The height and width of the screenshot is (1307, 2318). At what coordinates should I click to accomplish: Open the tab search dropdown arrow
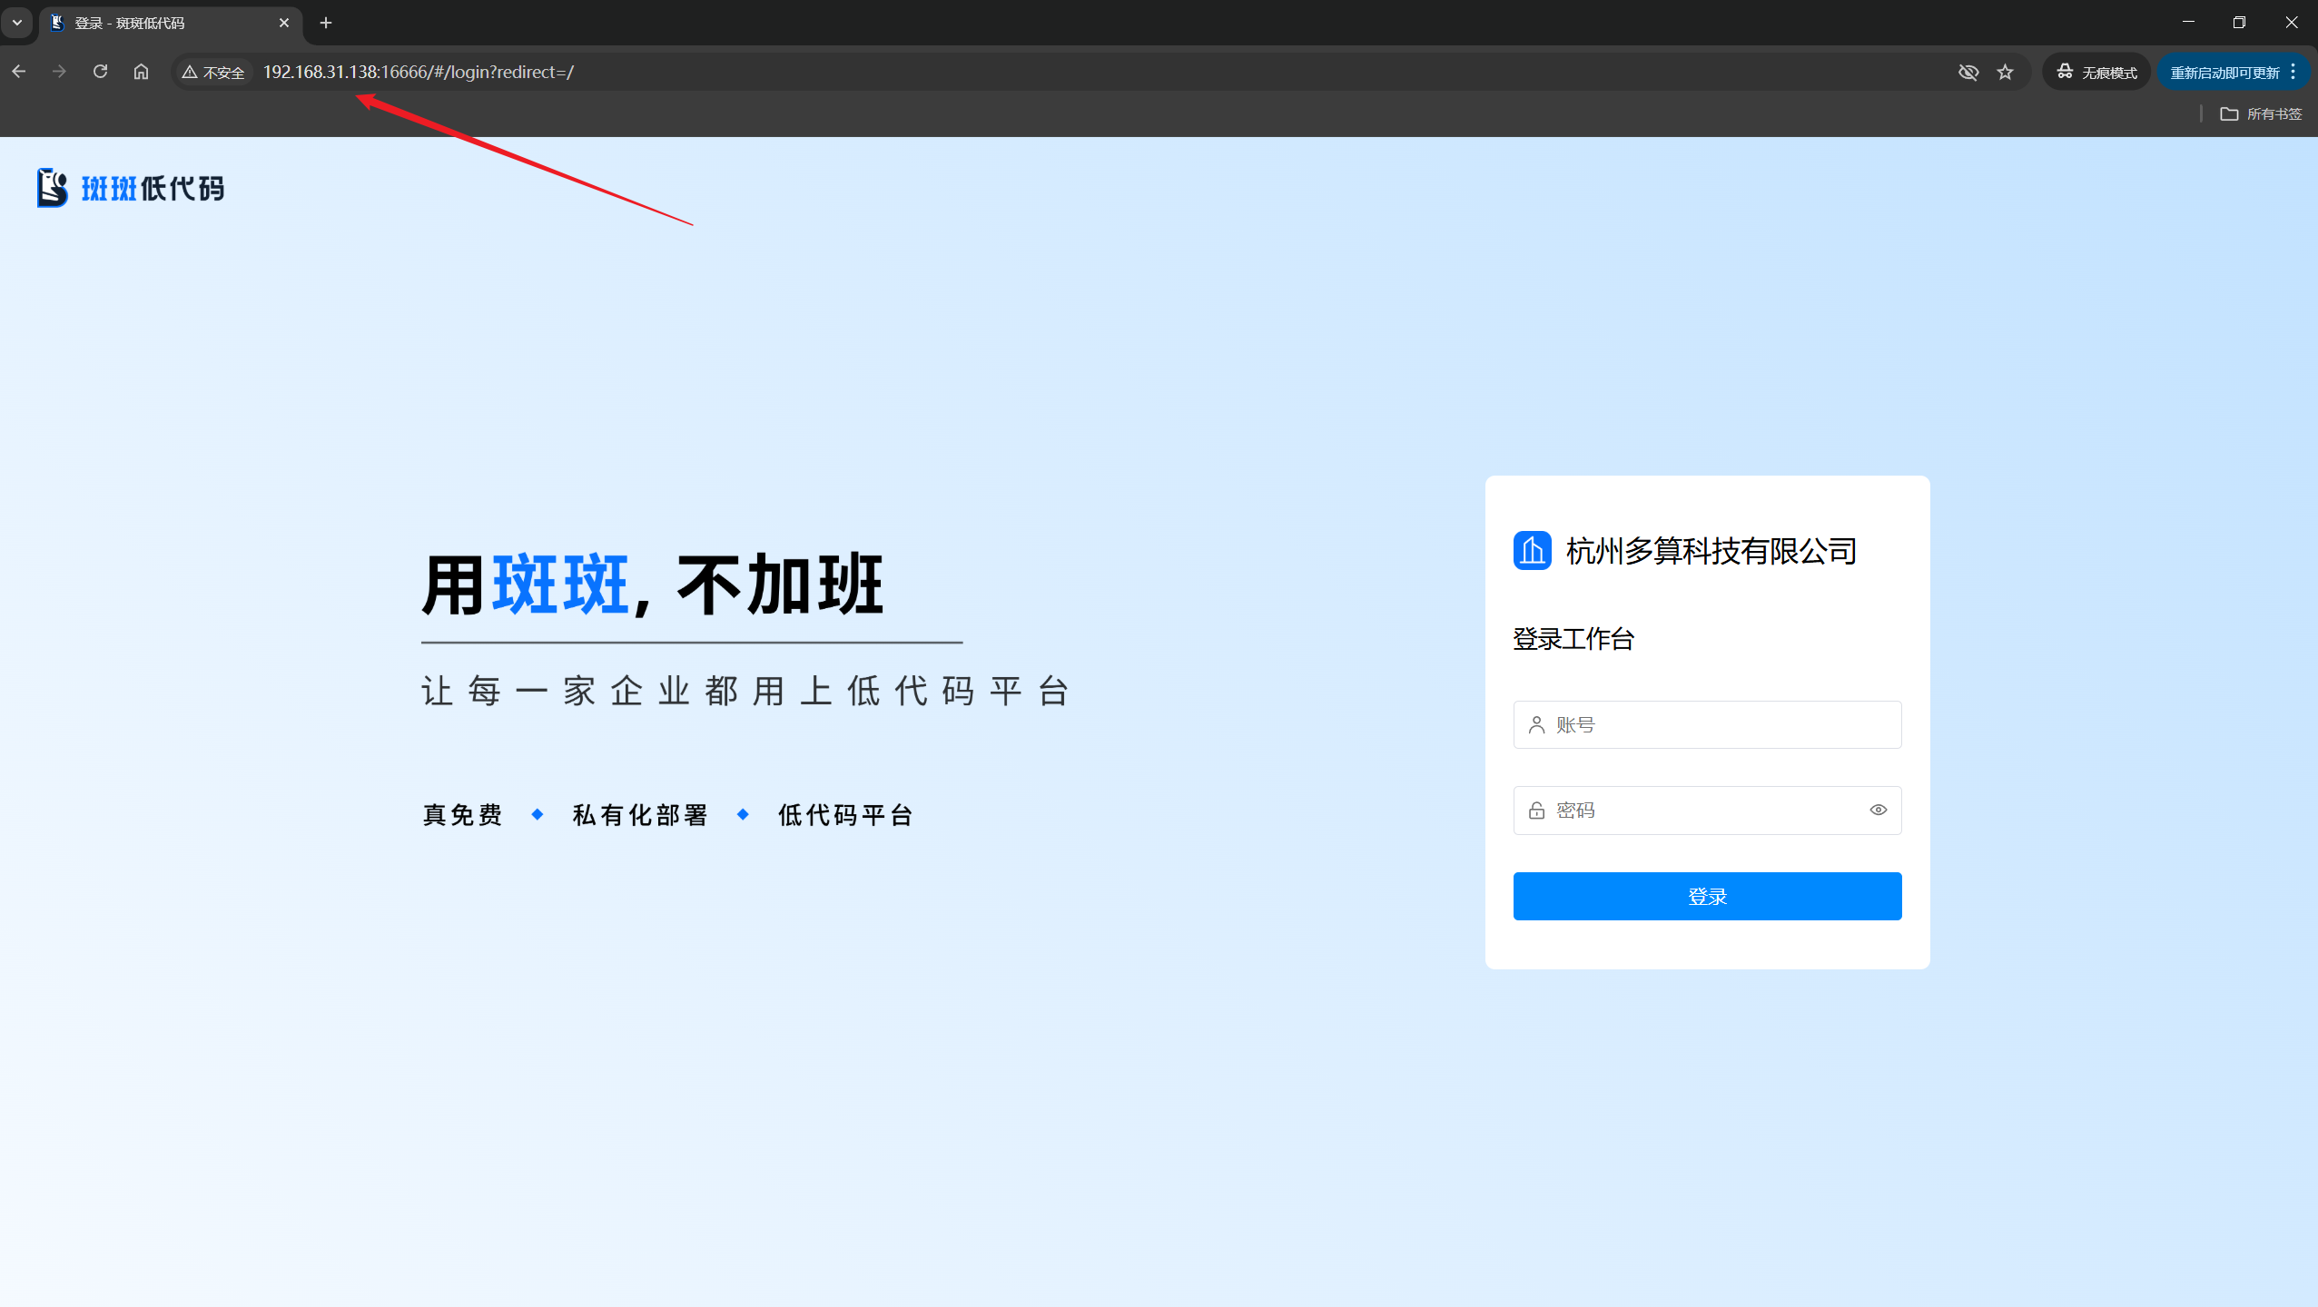[x=17, y=23]
